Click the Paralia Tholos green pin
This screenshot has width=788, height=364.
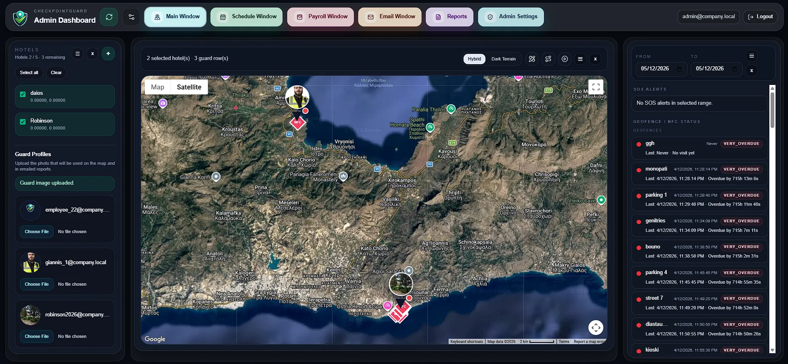tap(451, 109)
